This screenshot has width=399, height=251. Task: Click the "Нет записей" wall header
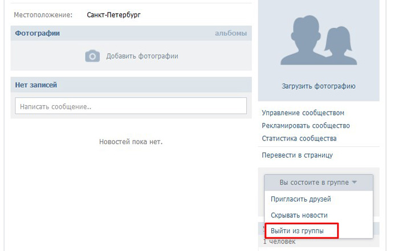tap(36, 85)
